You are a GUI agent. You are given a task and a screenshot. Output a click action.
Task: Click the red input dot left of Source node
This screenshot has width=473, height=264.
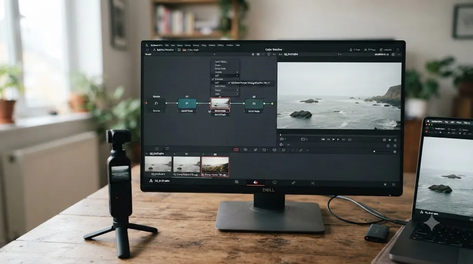[x=146, y=103]
